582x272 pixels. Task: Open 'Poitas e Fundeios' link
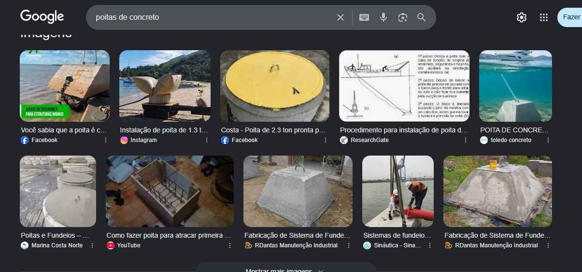tap(55, 235)
